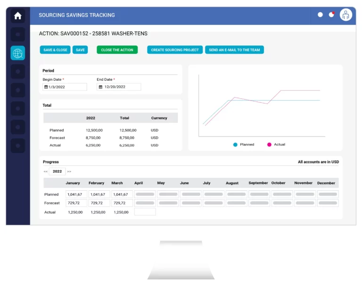Edit March Forecast value field
The height and width of the screenshot is (289, 362).
122,203
